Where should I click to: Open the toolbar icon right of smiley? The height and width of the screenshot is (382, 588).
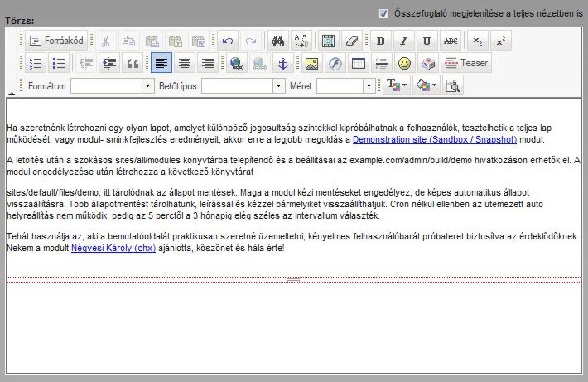click(x=428, y=63)
